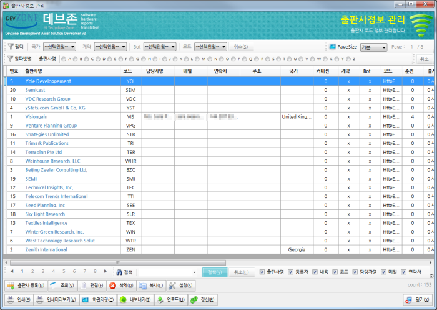This screenshot has height=310, width=437.
Task: Open the Visiongain publisher link
Action: coord(36,117)
